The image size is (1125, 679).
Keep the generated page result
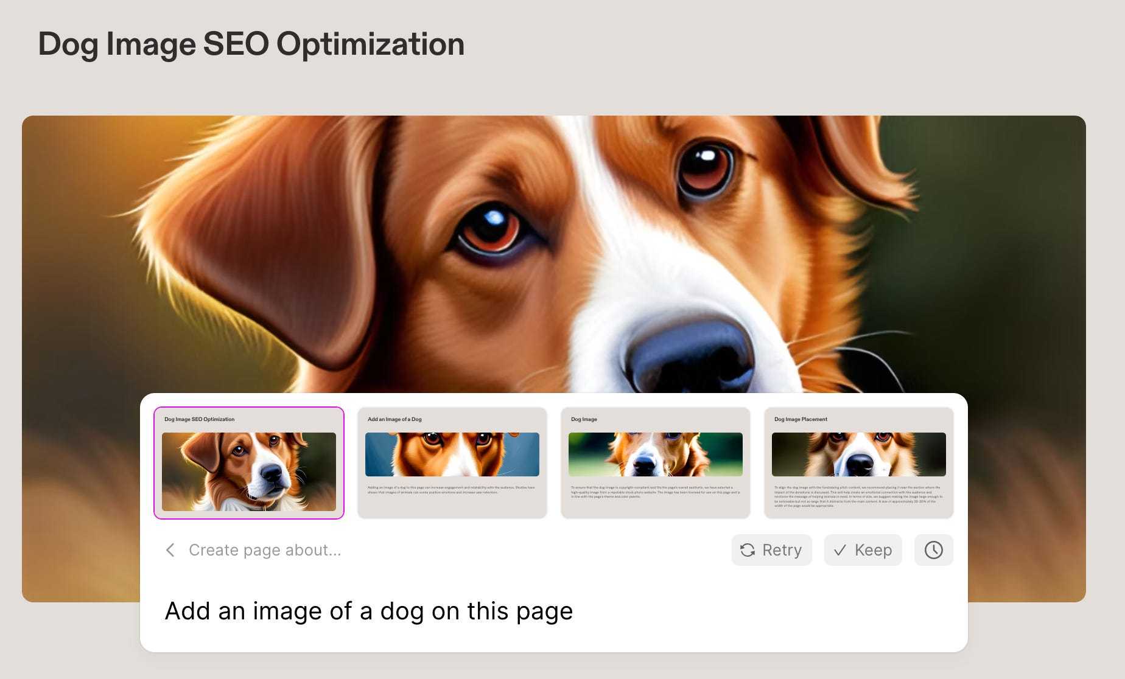coord(863,550)
